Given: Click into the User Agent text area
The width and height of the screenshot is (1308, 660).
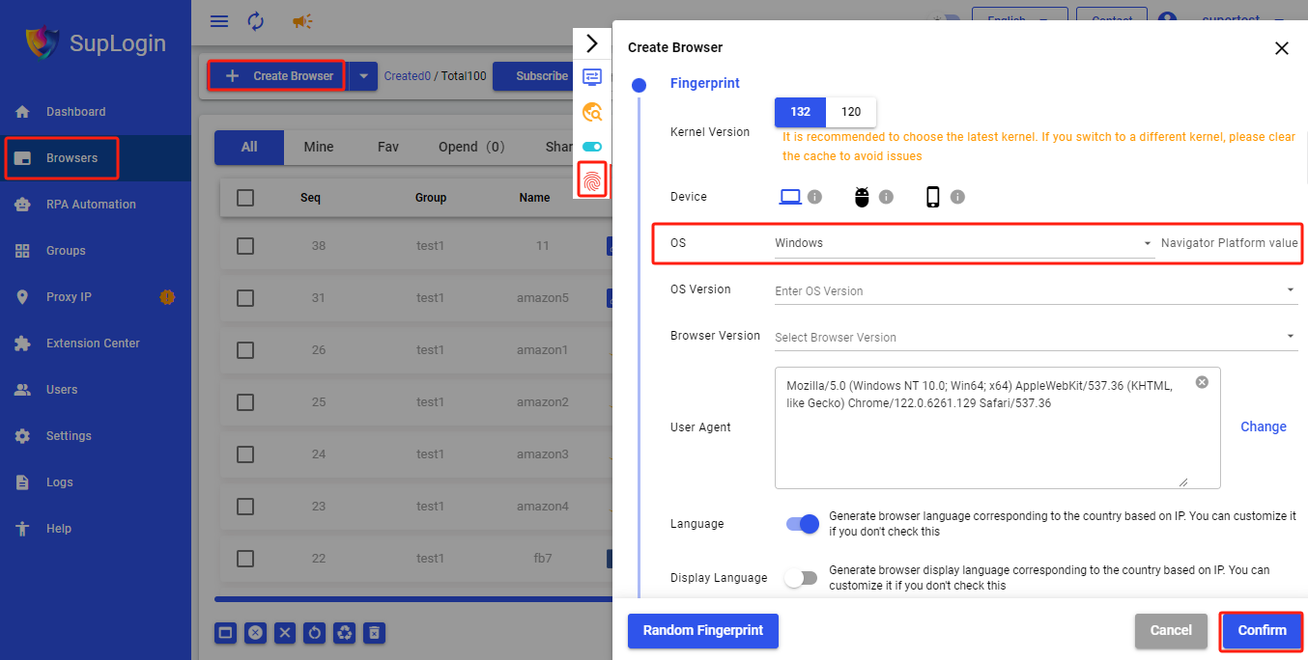Looking at the screenshot, I should 998,427.
